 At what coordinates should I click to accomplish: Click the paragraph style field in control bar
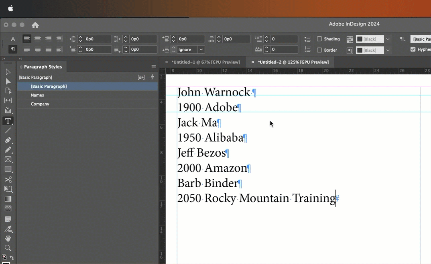point(421,39)
